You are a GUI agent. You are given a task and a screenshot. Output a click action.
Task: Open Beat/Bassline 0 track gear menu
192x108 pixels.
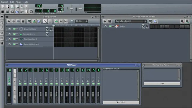click(9, 39)
